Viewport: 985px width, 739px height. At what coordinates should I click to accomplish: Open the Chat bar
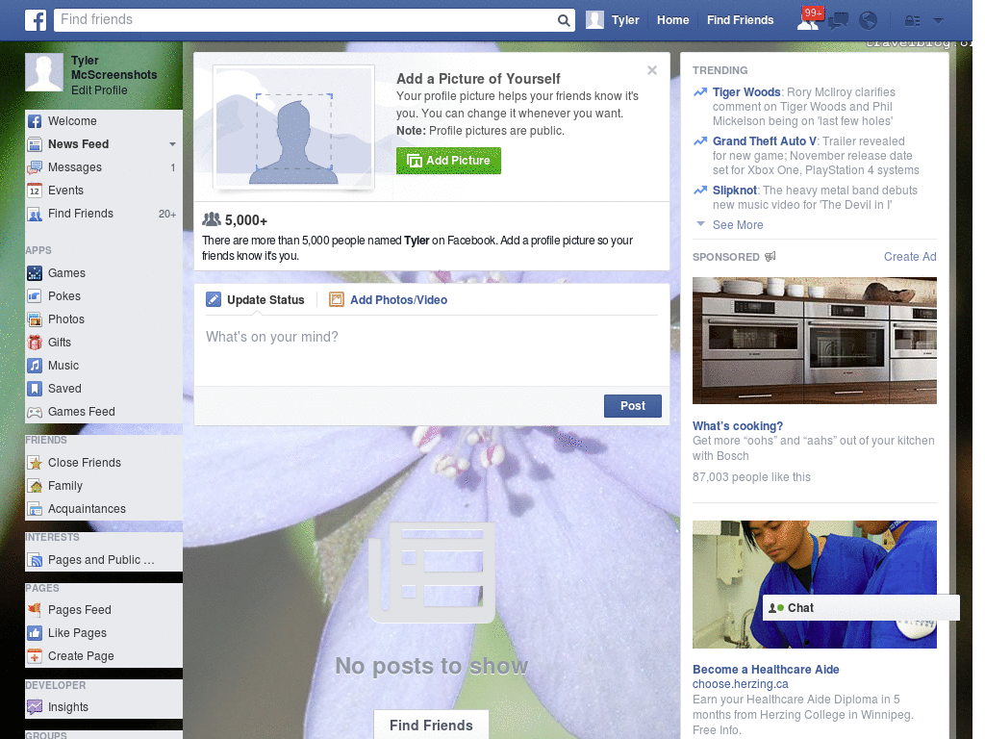[x=861, y=608]
